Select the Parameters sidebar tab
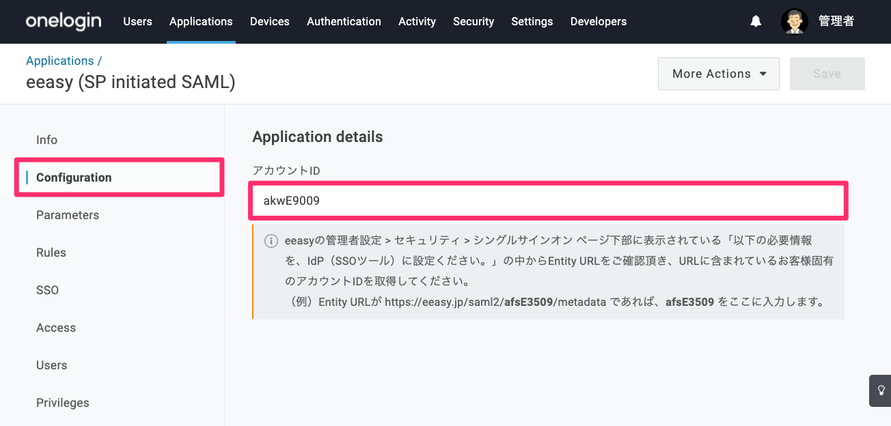This screenshot has height=426, width=891. pos(68,215)
